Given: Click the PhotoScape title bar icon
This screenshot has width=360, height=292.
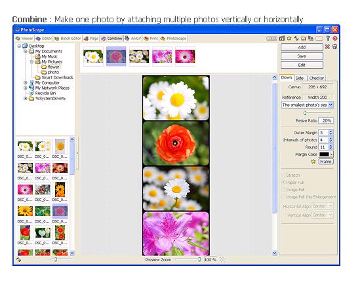Looking at the screenshot, I should (17, 29).
